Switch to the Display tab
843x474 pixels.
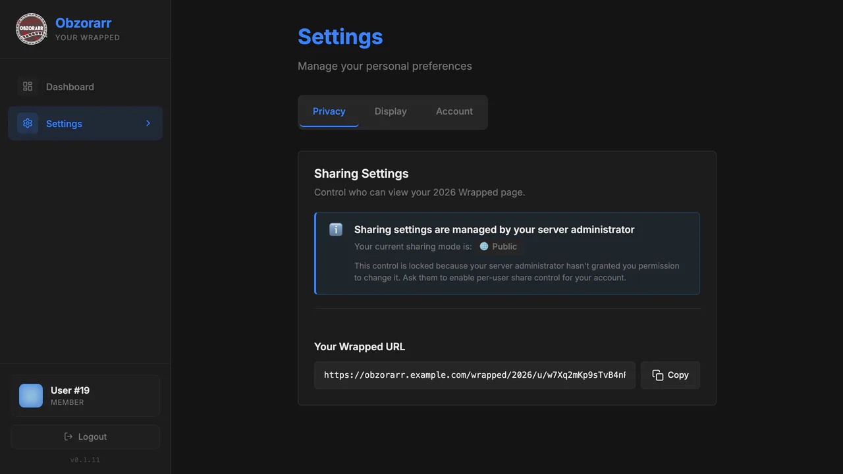pyautogui.click(x=391, y=111)
